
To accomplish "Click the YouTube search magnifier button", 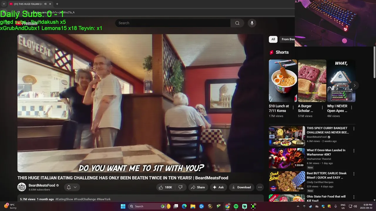I will click(237, 23).
